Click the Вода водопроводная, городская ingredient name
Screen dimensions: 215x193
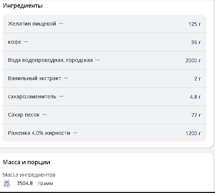(x=50, y=60)
